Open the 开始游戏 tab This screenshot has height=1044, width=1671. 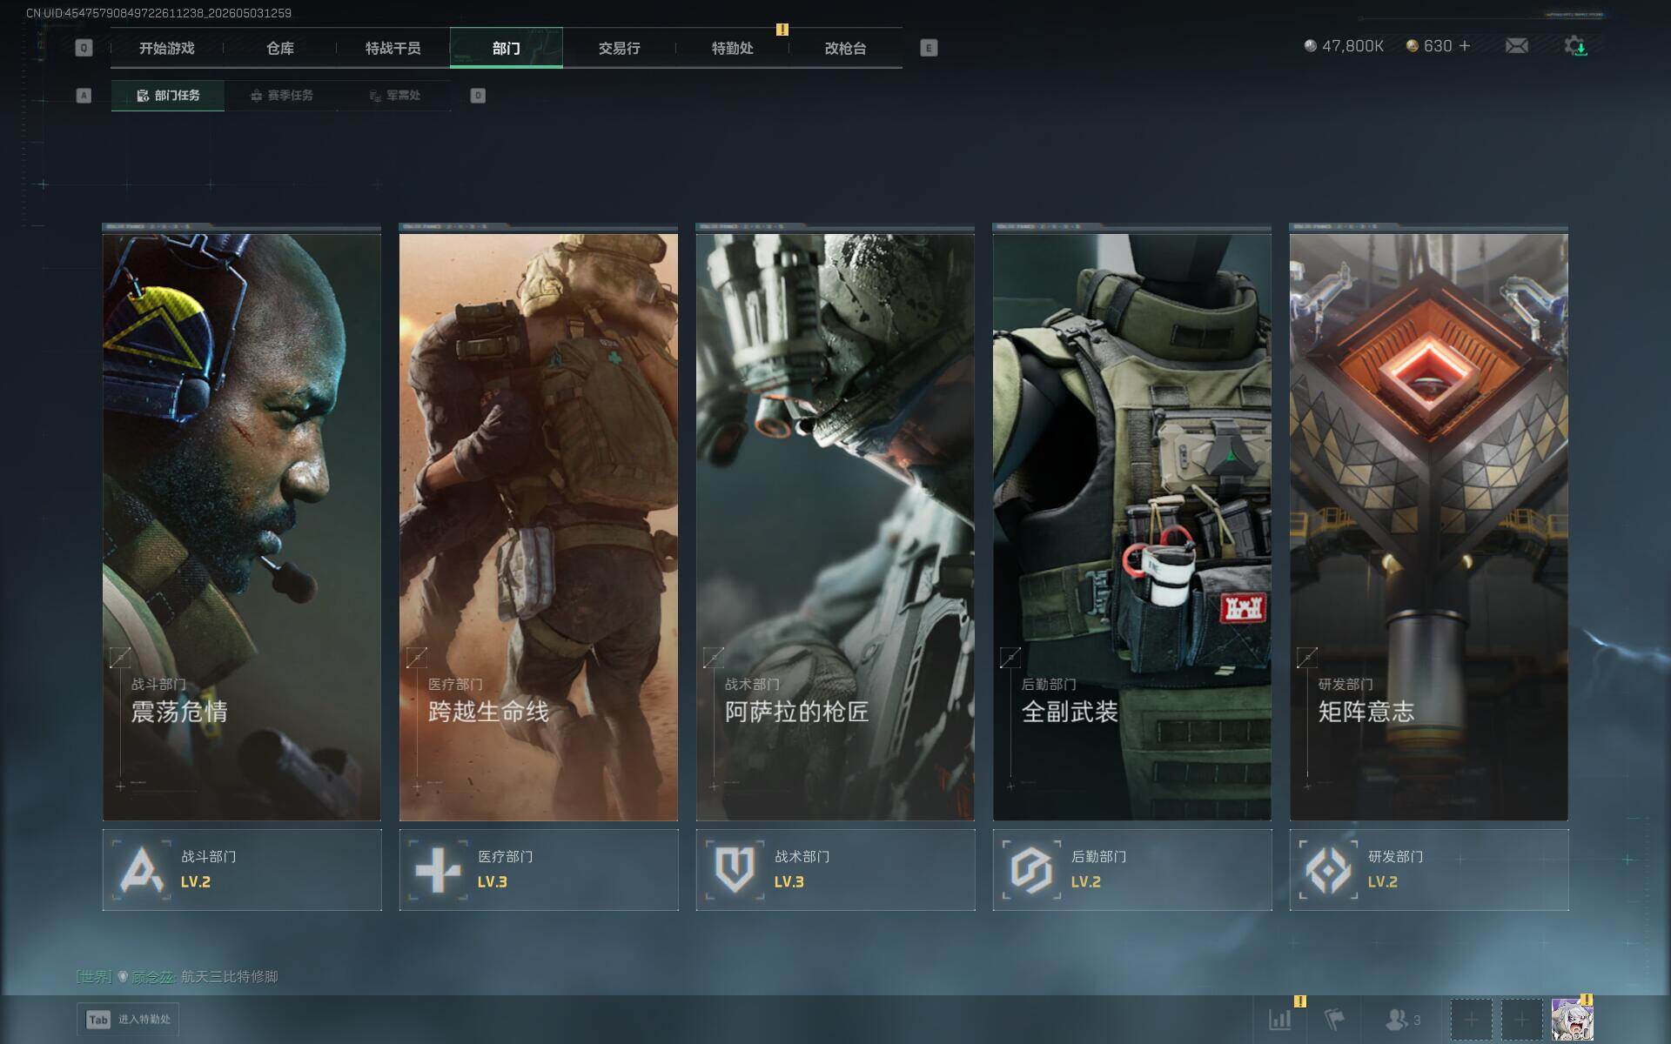click(x=166, y=48)
